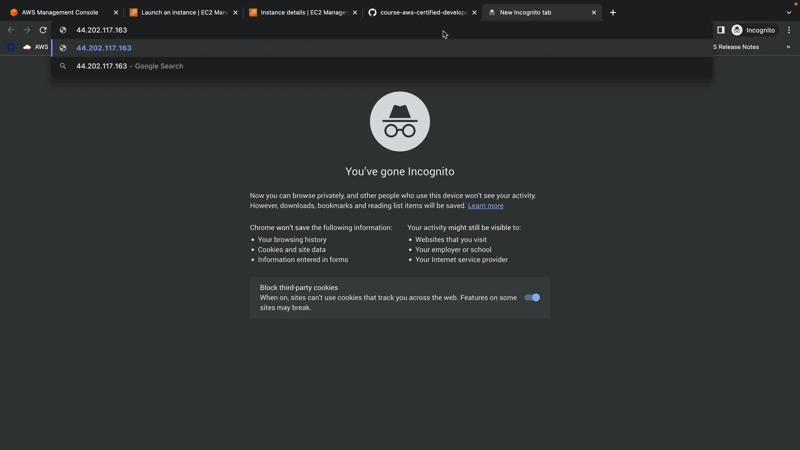Image resolution: width=800 pixels, height=450 pixels.
Task: Toggle Block third-party cookies switch
Action: 532,297
